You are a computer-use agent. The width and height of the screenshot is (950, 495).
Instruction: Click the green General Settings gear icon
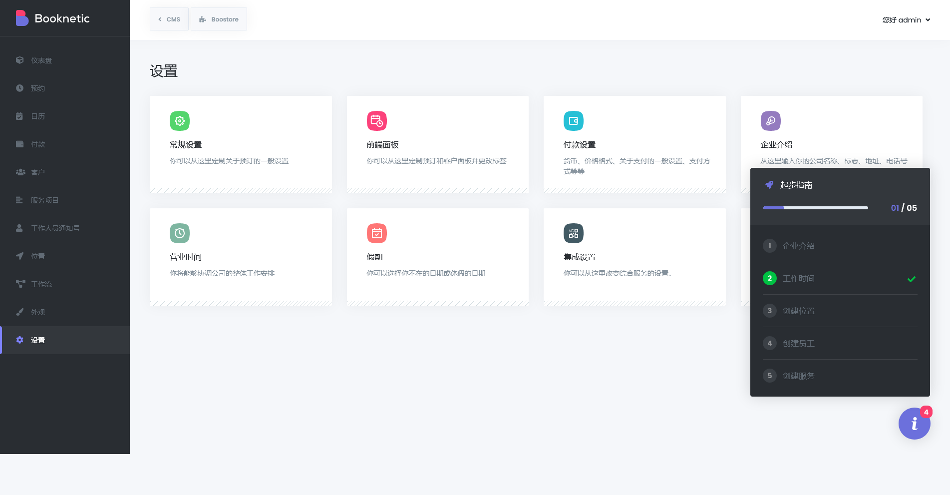(180, 121)
